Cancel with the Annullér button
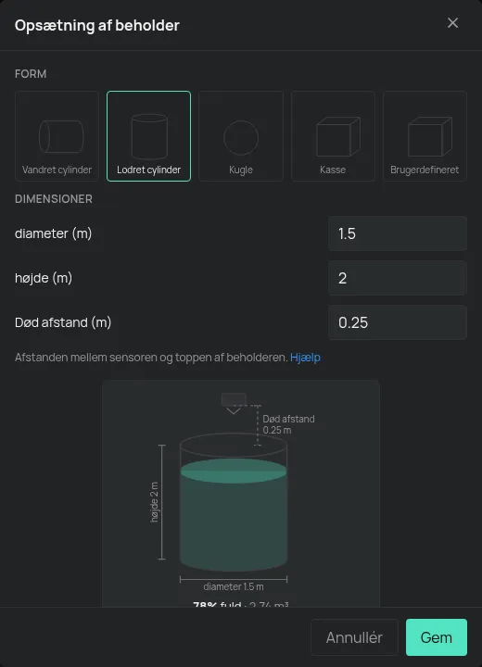This screenshot has height=667, width=482. (354, 637)
